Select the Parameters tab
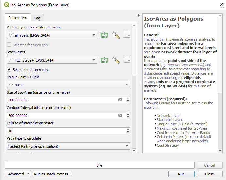226x180 pixels. 18,18
